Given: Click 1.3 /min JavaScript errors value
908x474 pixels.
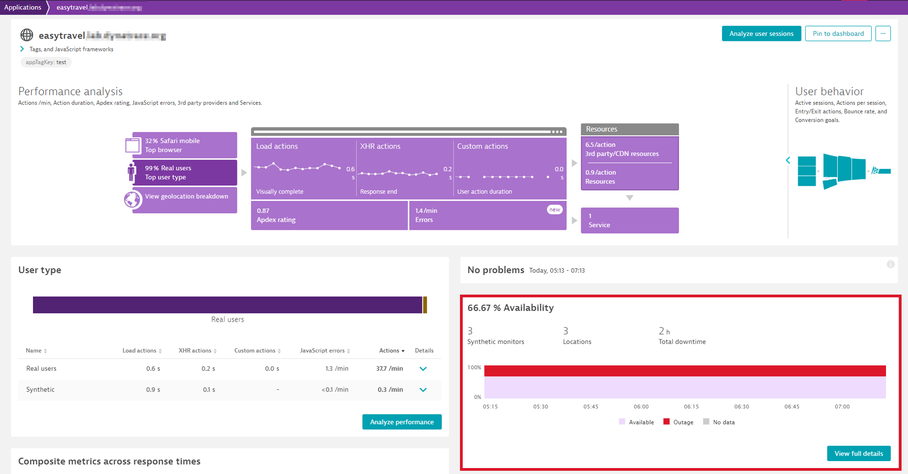Looking at the screenshot, I should [x=336, y=368].
